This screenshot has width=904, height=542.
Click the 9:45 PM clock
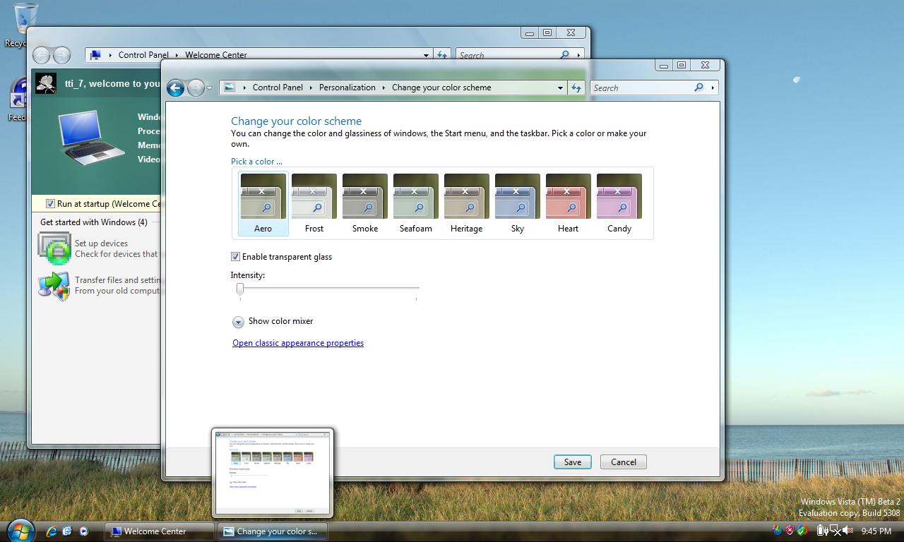pyautogui.click(x=876, y=531)
